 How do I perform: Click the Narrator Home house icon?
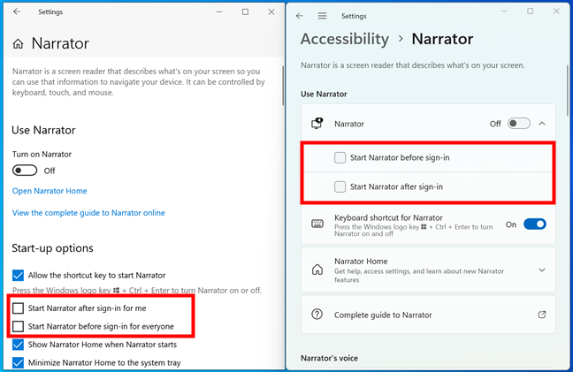coord(317,270)
